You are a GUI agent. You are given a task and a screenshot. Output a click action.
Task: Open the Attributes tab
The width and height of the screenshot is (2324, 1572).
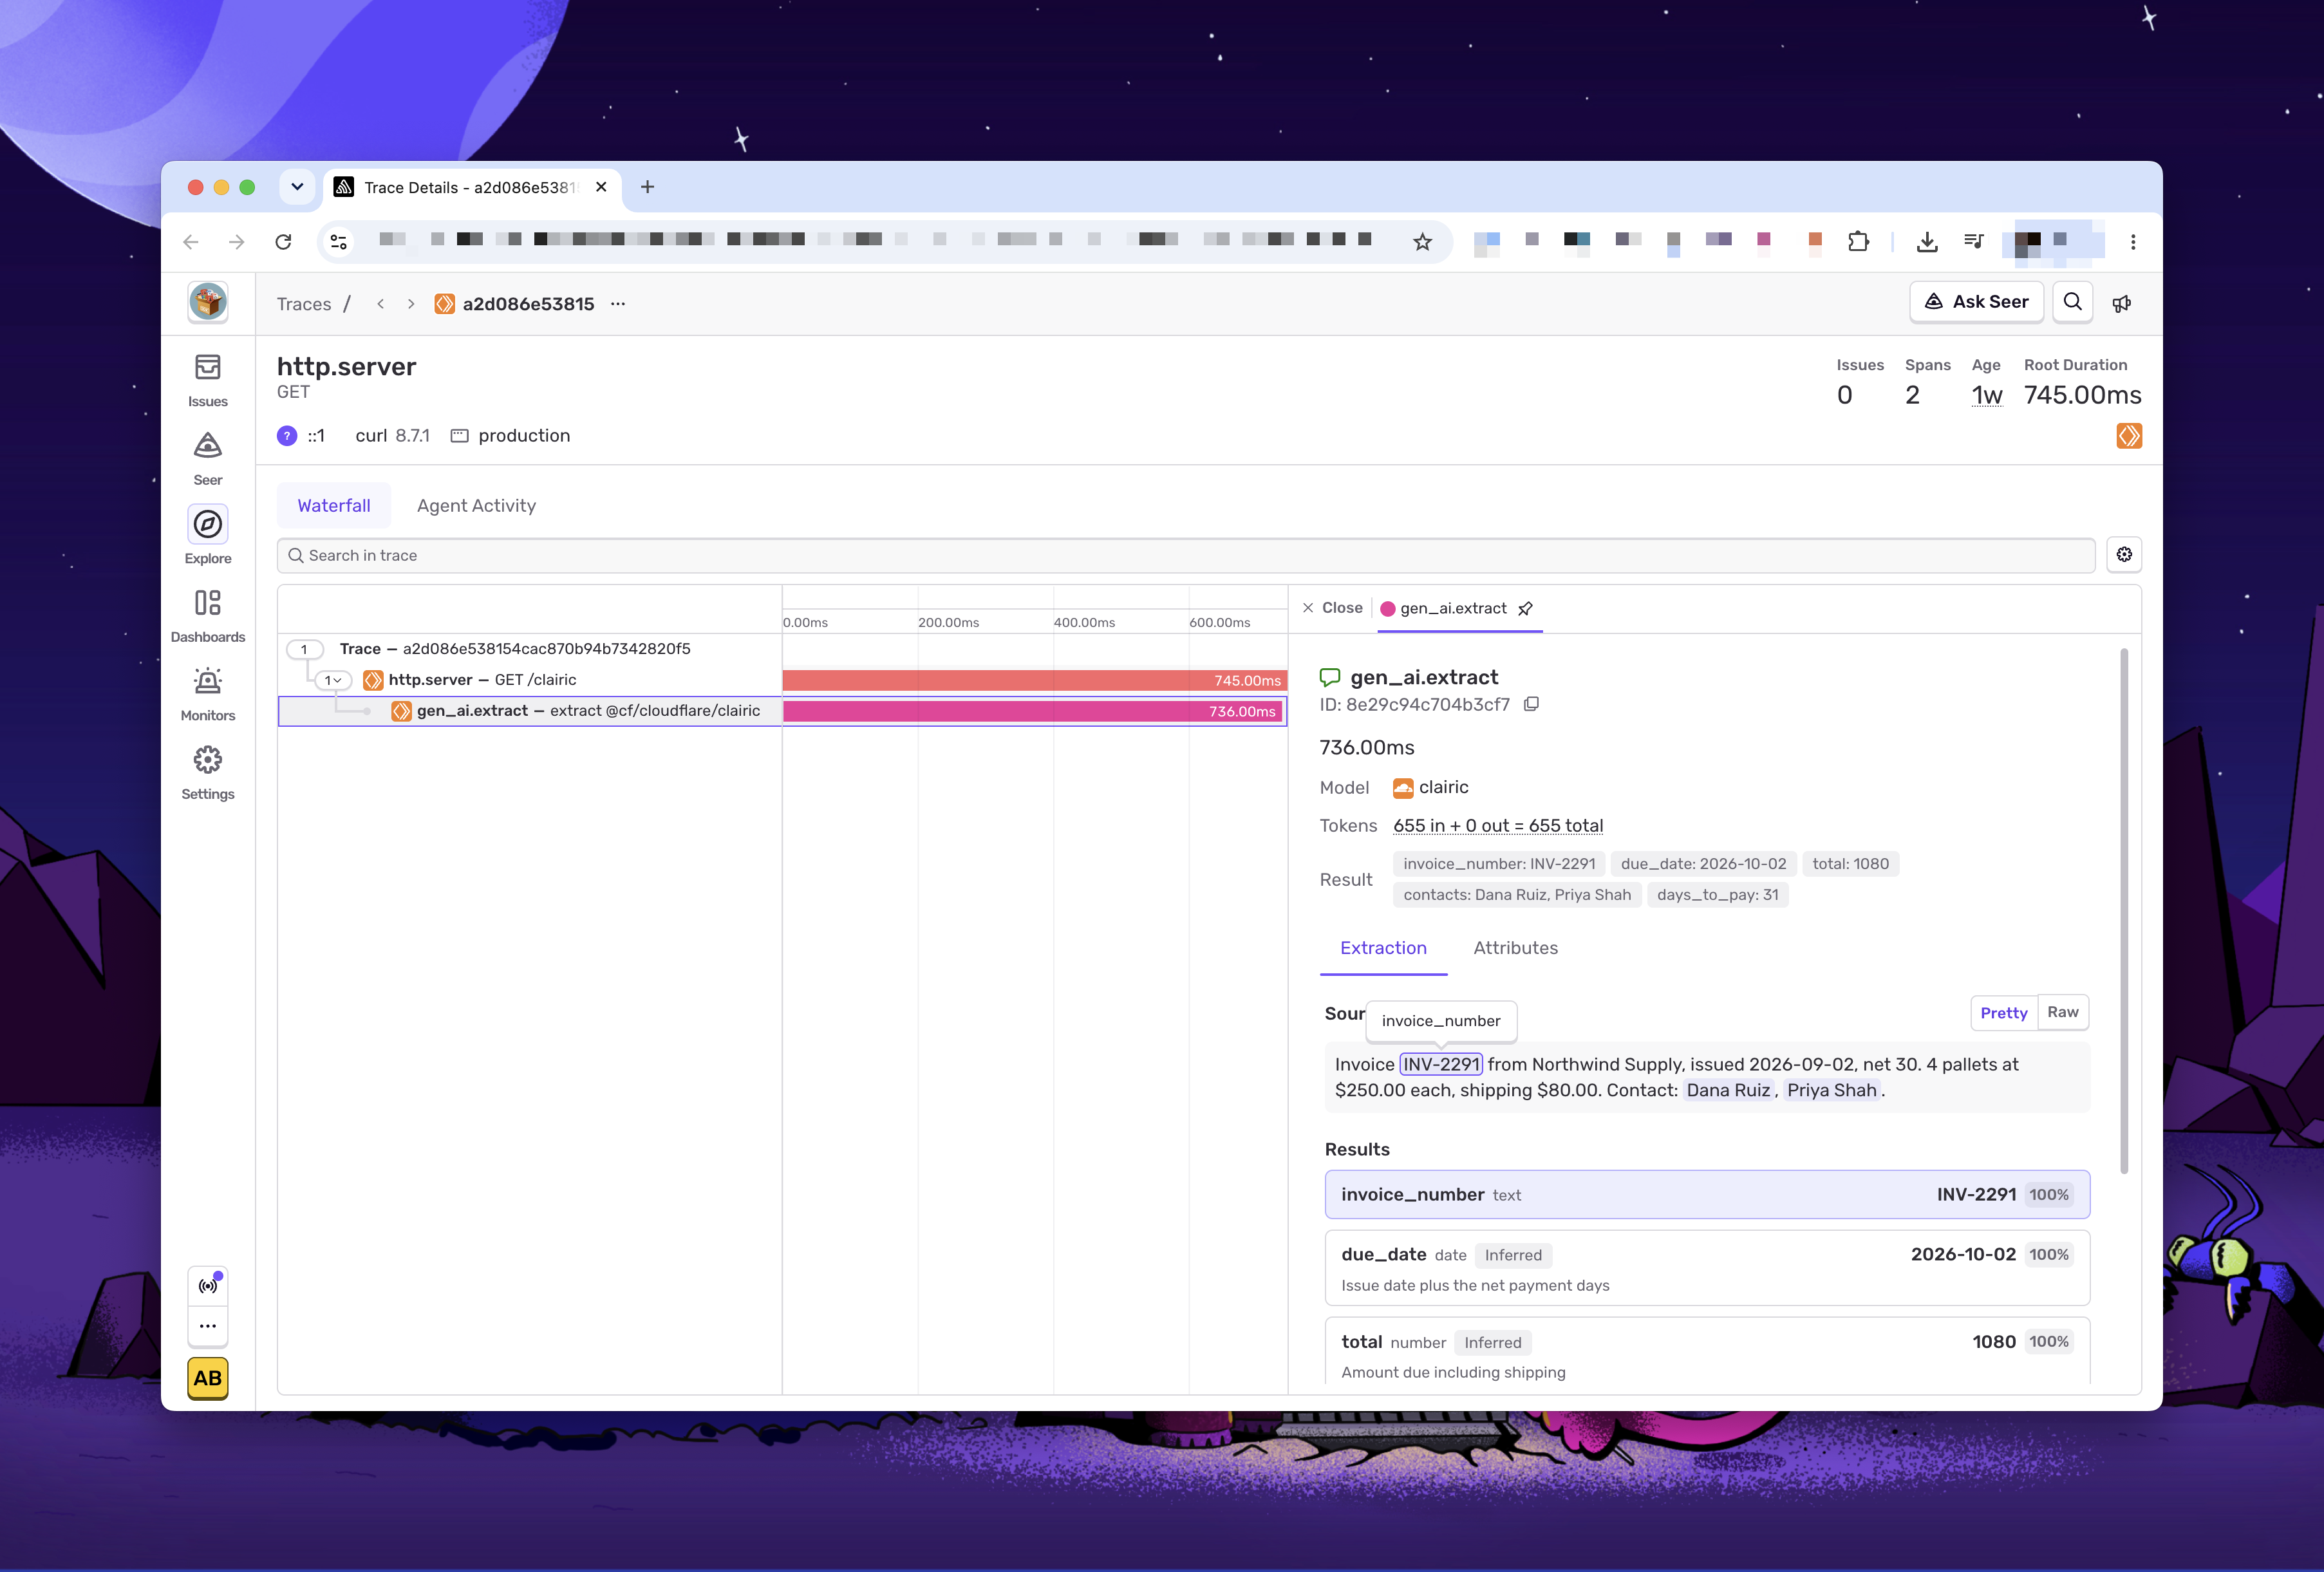(1515, 948)
